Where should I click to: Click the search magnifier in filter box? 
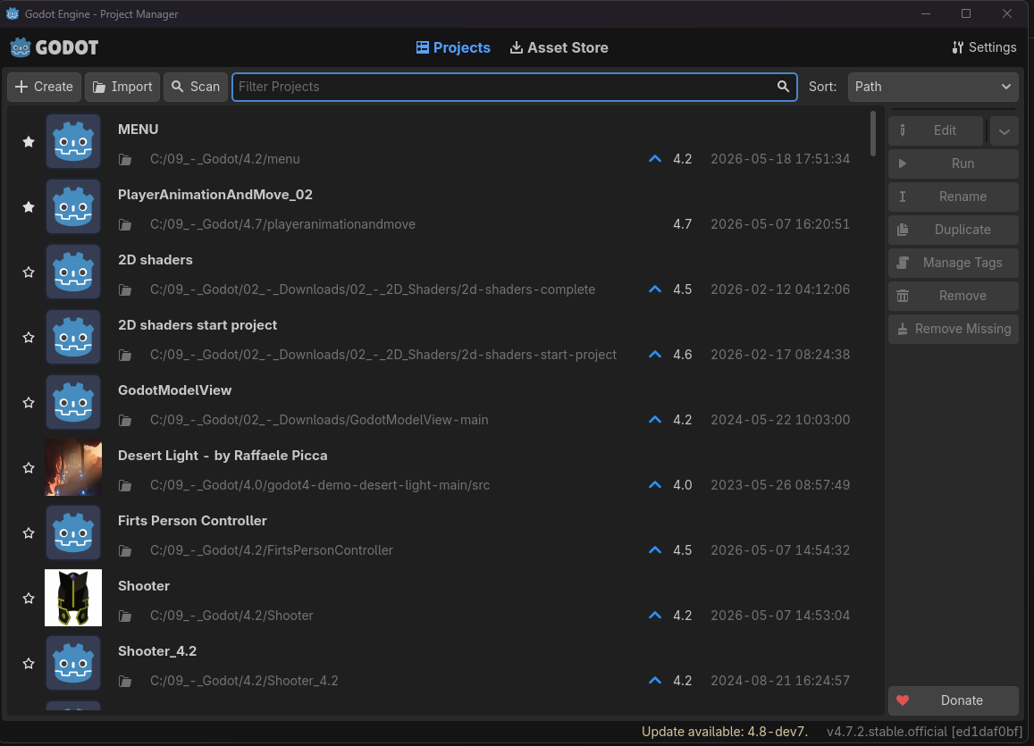pyautogui.click(x=783, y=87)
